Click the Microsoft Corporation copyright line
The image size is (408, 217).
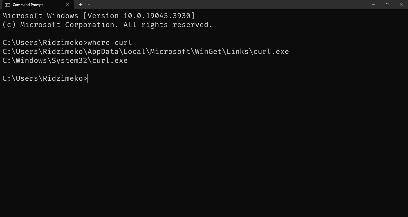(107, 25)
